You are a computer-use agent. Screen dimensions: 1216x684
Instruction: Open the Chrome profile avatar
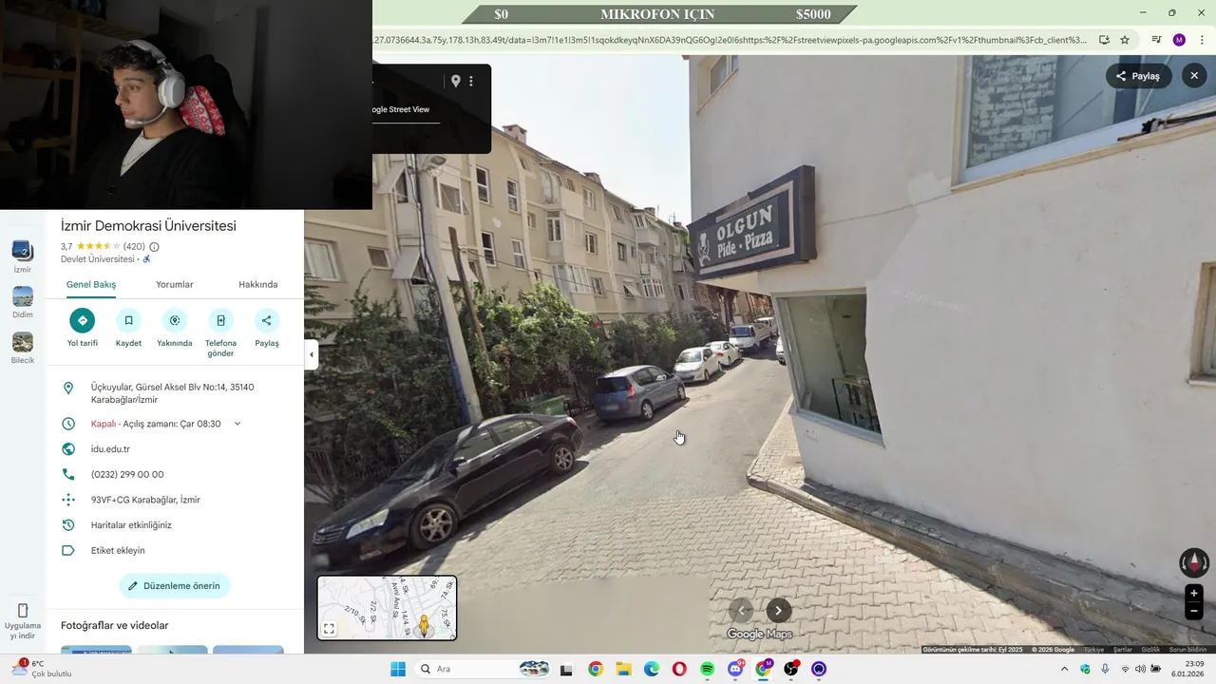(x=1179, y=40)
